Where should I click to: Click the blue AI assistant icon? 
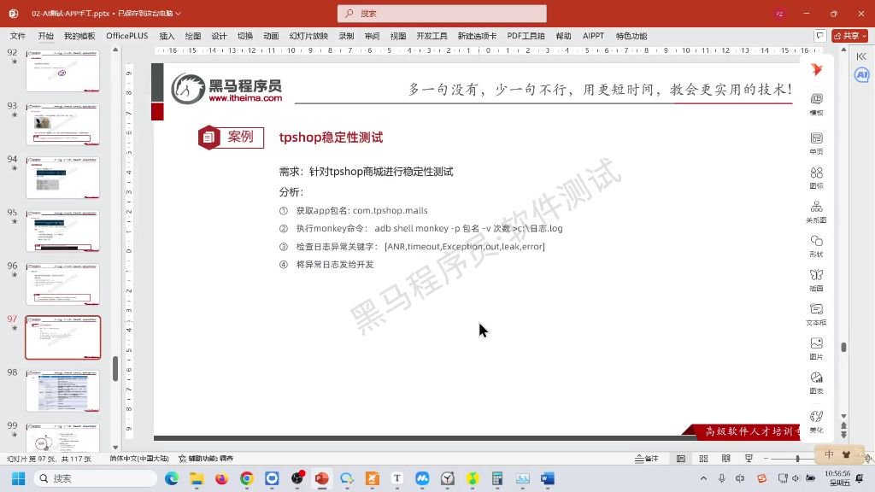click(x=861, y=75)
